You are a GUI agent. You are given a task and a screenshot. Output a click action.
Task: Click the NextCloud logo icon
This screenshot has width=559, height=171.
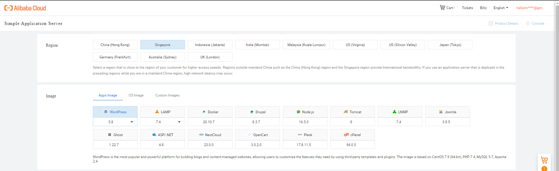click(201, 135)
